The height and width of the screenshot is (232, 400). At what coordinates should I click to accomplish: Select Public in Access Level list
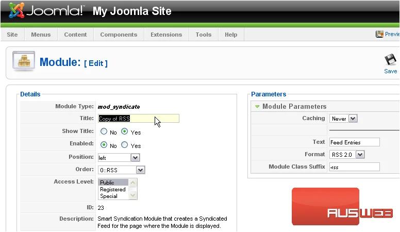[113, 183]
